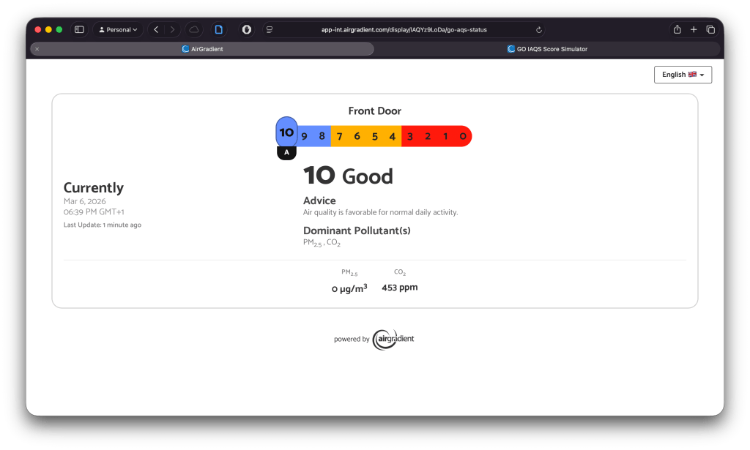The width and height of the screenshot is (750, 450).
Task: Click the privacy shield icon in toolbar
Action: 247,30
